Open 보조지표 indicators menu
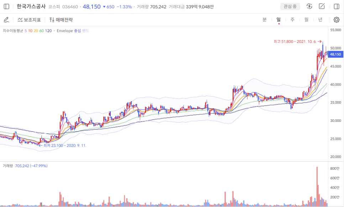344x207 pixels. click(x=29, y=20)
